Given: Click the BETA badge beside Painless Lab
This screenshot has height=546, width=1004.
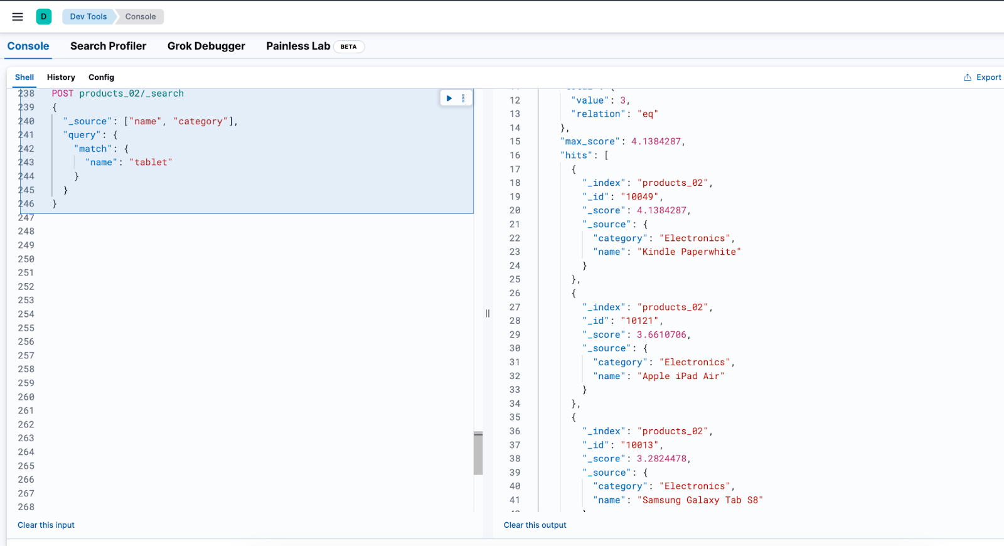Looking at the screenshot, I should pos(348,47).
